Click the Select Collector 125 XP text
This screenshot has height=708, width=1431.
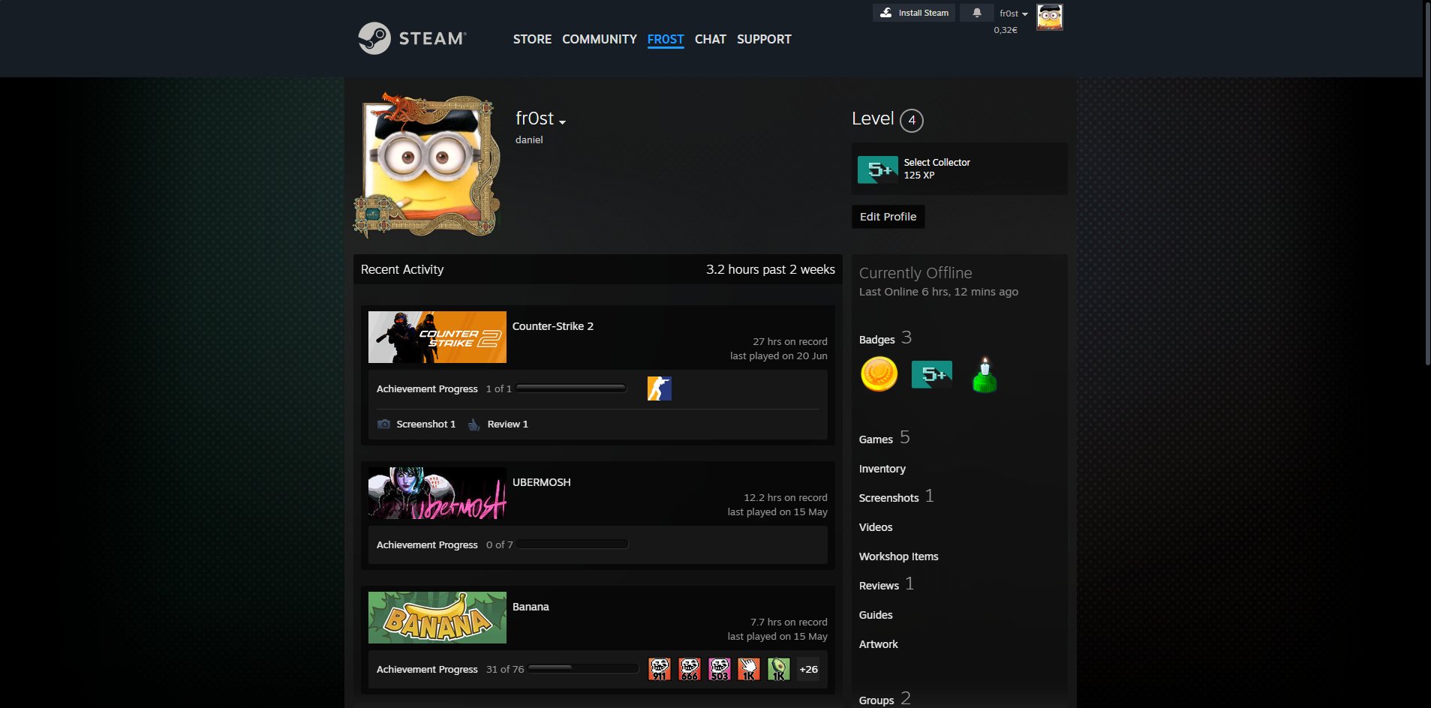click(937, 169)
